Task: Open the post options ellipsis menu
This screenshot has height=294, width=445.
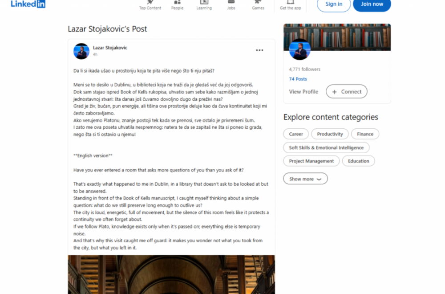Action: coord(259,50)
